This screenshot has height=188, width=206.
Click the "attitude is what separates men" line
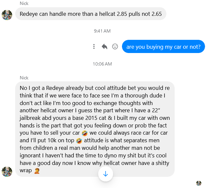click(122, 141)
